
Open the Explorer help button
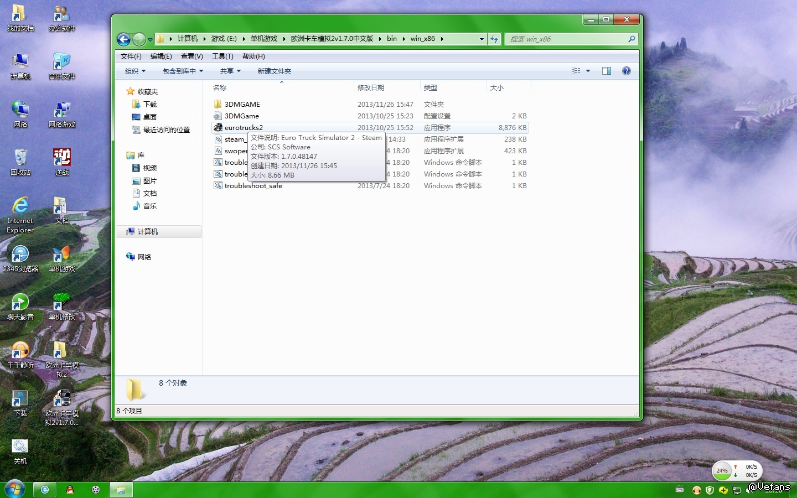(627, 71)
